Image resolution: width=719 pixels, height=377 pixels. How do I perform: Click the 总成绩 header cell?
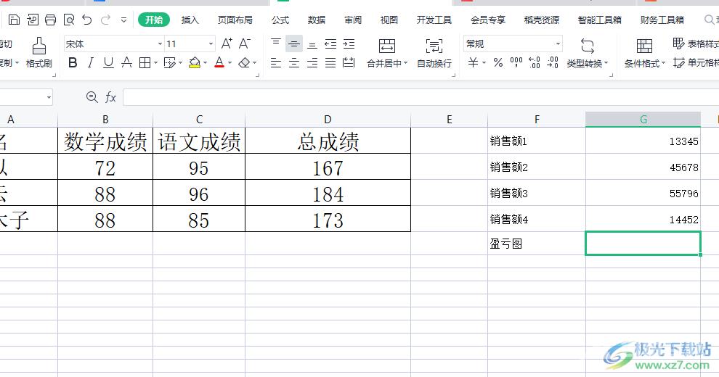pyautogui.click(x=328, y=141)
